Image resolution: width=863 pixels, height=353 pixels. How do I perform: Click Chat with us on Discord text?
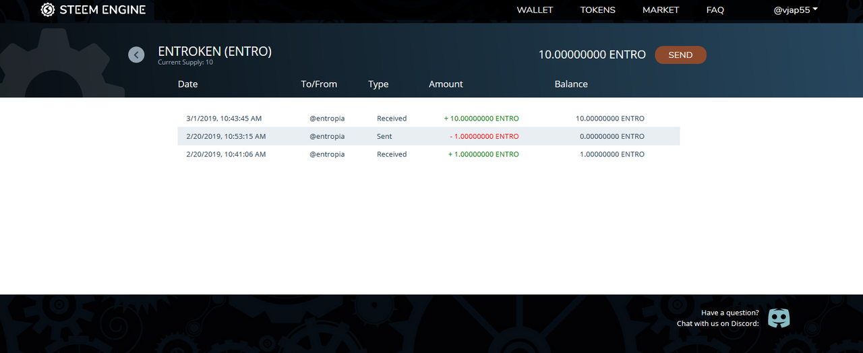tap(718, 323)
